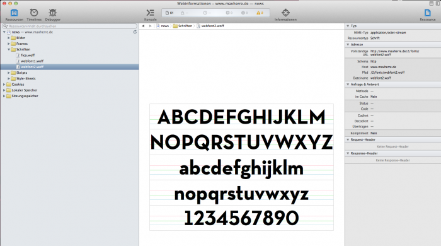Collapse the Anfrage & Antwort section

coord(348,85)
